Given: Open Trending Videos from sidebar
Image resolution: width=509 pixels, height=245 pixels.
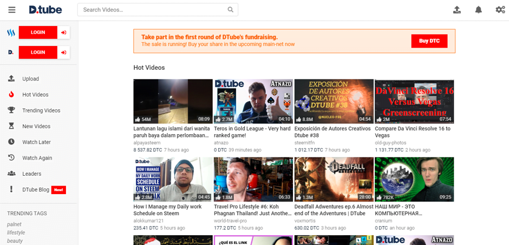Looking at the screenshot, I should 41,110.
